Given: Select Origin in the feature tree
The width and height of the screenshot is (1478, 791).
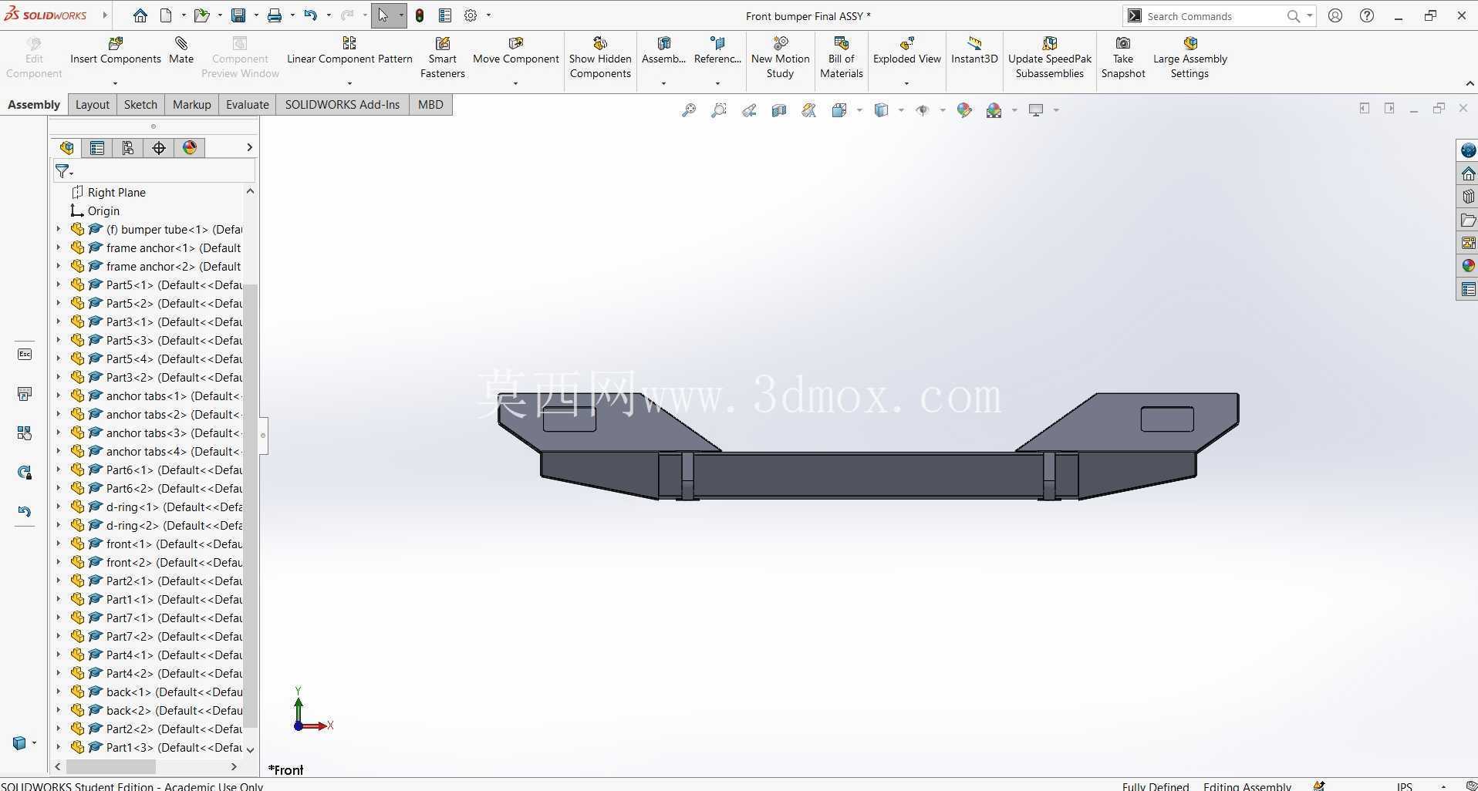Looking at the screenshot, I should click(103, 210).
